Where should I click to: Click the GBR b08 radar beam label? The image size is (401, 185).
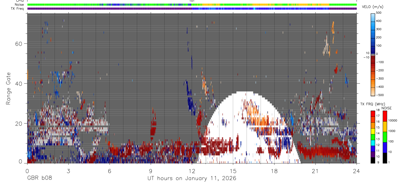39,178
